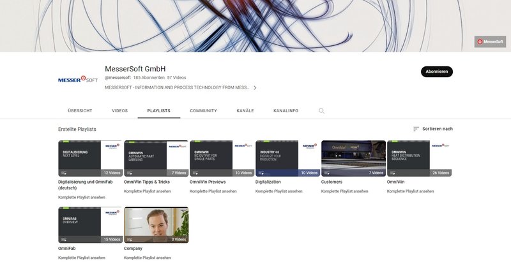The width and height of the screenshot is (511, 264).
Task: View complete playlist under OmniFab
Action: [82, 258]
